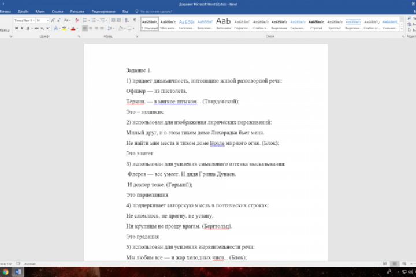Open Word from the taskbar
The height and width of the screenshot is (277, 416).
coord(18,272)
